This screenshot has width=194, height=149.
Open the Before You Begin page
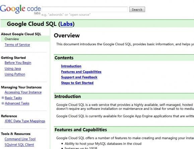tap(18, 63)
